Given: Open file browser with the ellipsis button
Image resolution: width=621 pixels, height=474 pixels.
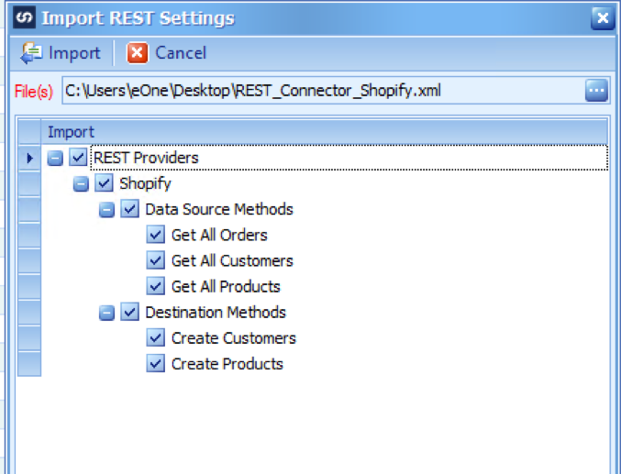Looking at the screenshot, I should pyautogui.click(x=596, y=91).
